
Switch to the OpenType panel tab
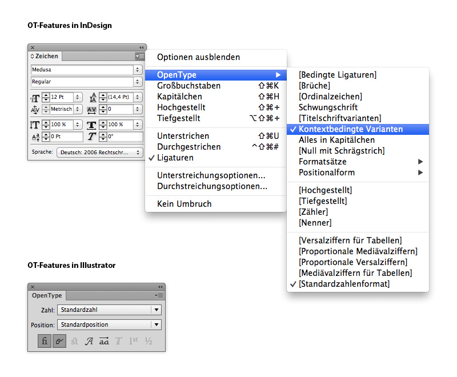coord(47,295)
